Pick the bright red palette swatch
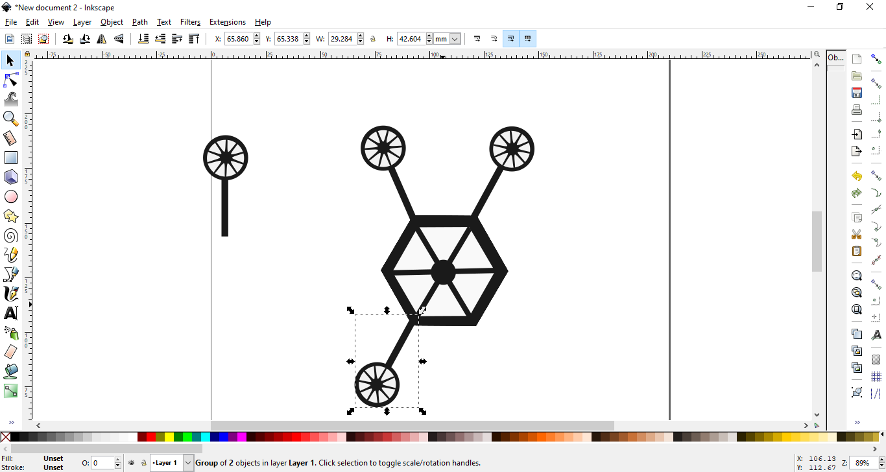 click(x=151, y=437)
